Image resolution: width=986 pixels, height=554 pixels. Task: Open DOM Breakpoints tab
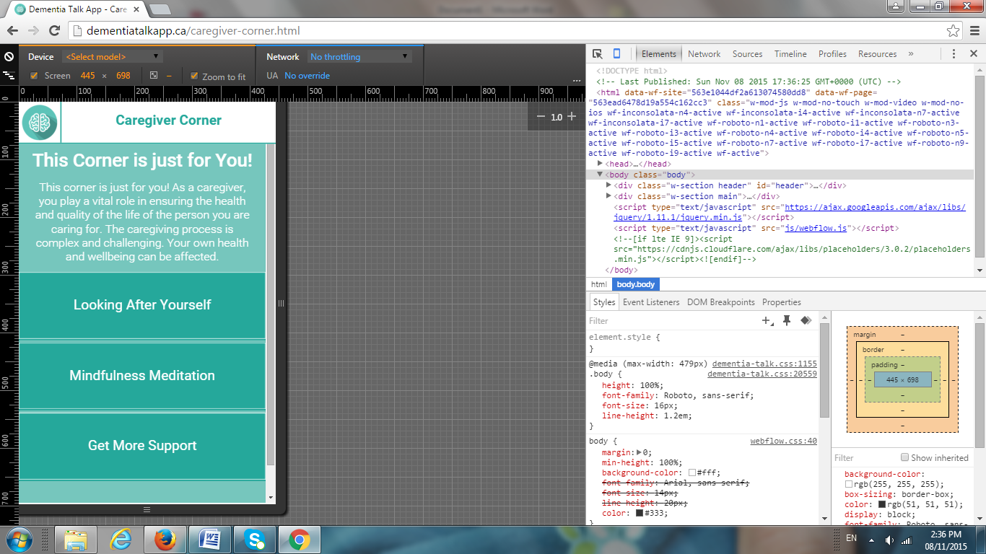point(720,302)
